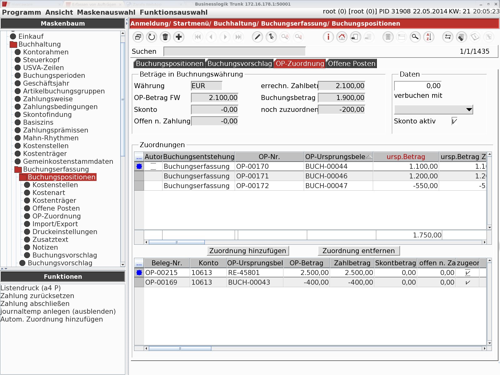Click Zuordnung hinzufügen button
The height and width of the screenshot is (375, 500).
click(248, 251)
